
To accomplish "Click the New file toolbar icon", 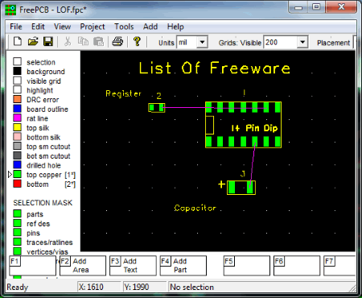I will pyautogui.click(x=18, y=42).
